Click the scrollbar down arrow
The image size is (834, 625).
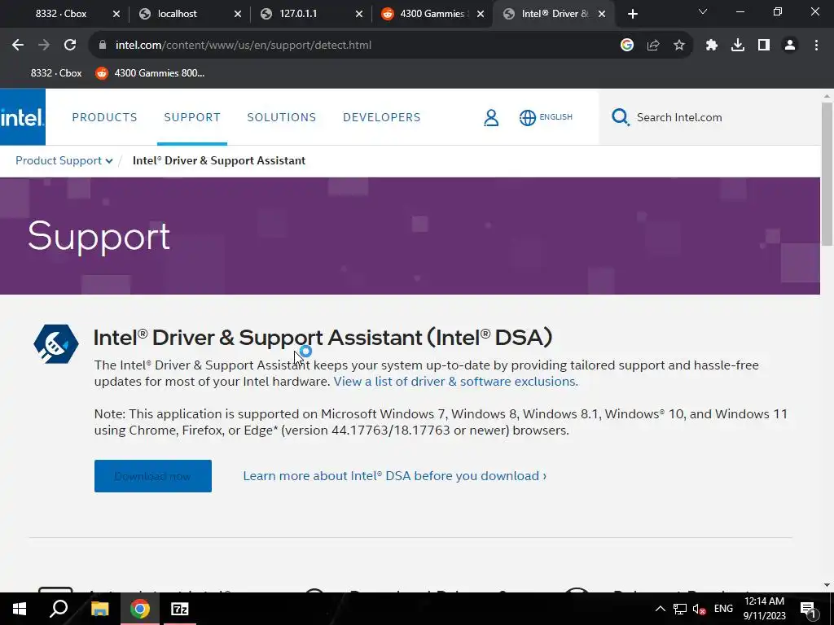(827, 585)
